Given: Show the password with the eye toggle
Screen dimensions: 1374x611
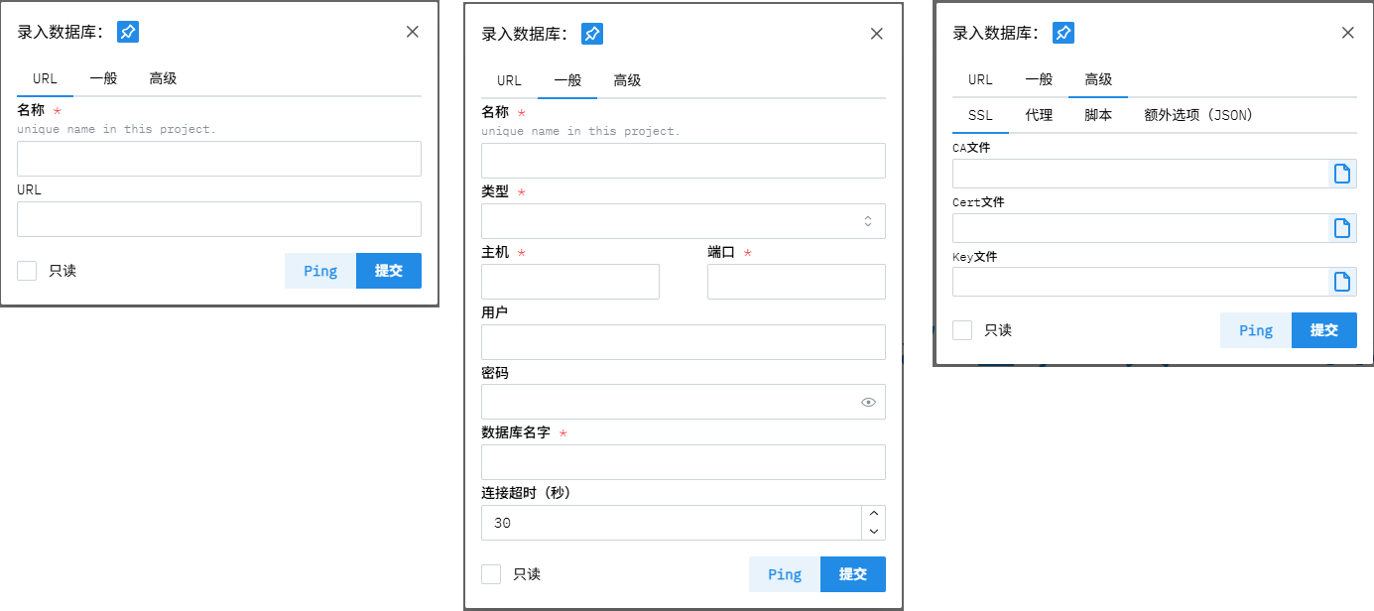Looking at the screenshot, I should pyautogui.click(x=869, y=402).
